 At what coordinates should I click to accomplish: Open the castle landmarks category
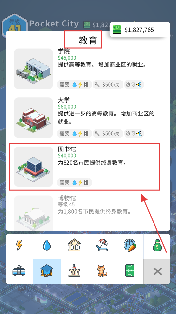coord(74,271)
